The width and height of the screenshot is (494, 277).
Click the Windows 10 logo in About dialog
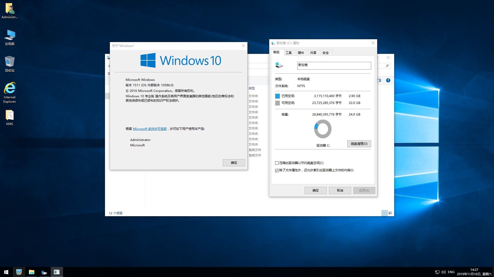(x=181, y=60)
